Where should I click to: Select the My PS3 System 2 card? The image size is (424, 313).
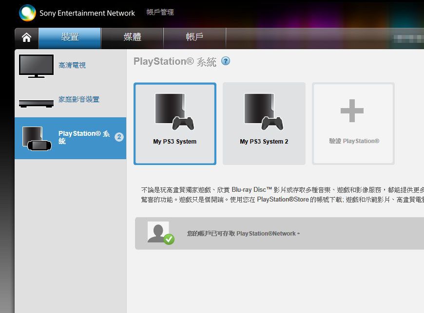click(264, 124)
